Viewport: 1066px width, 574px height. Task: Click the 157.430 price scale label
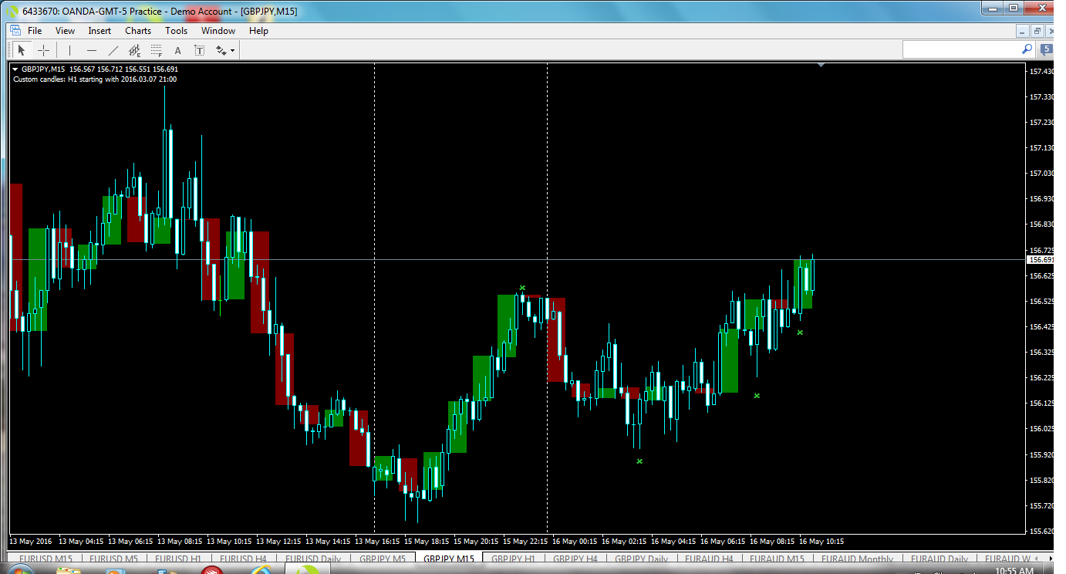pos(1041,71)
